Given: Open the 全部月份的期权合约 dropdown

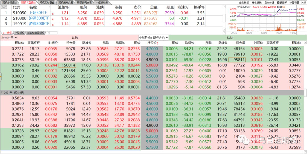Looking at the screenshot, I should [153, 38].
